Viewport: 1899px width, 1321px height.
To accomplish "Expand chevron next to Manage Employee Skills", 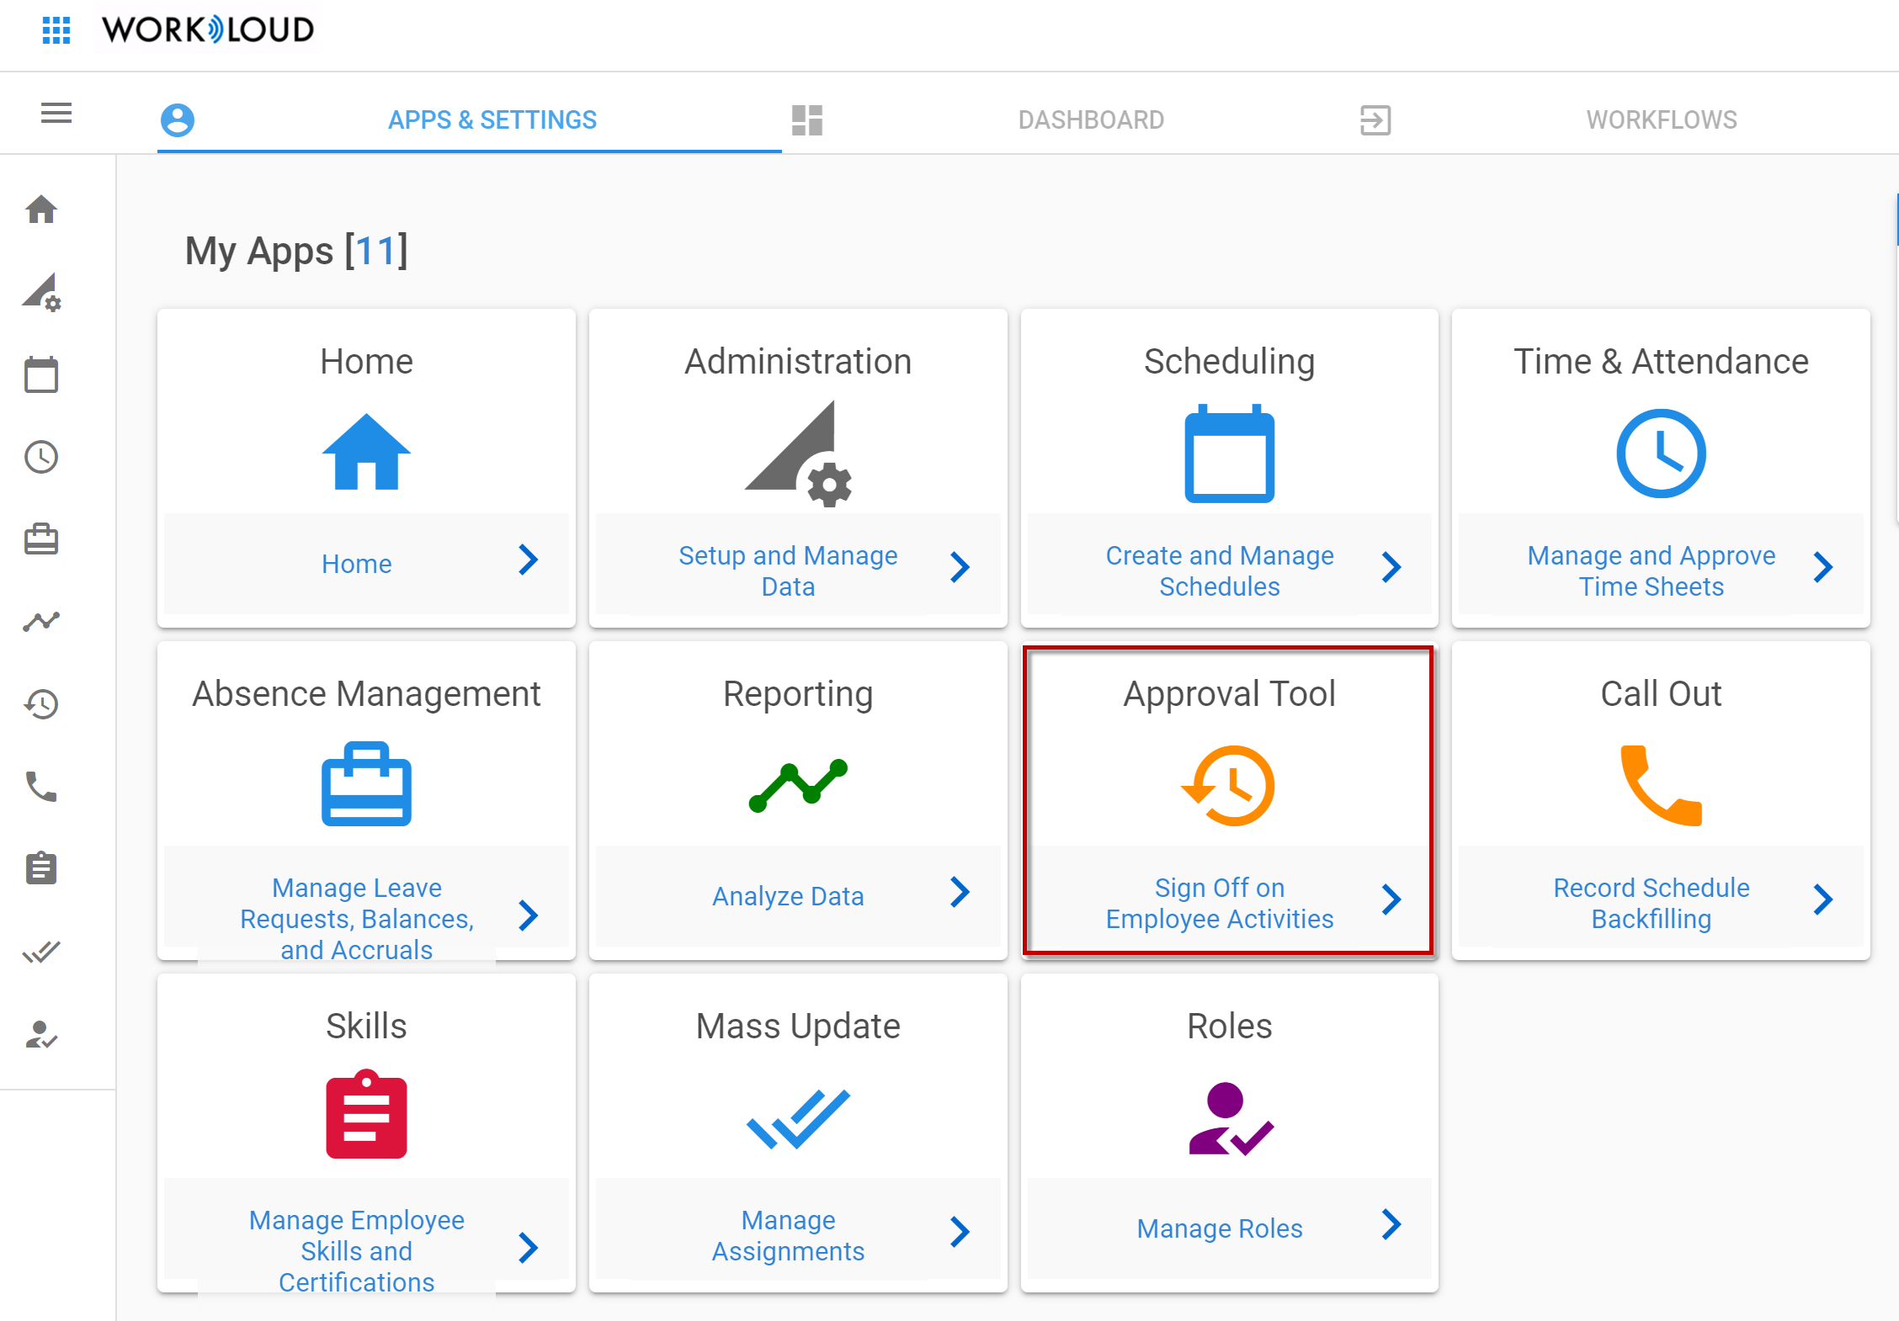I will 528,1249.
